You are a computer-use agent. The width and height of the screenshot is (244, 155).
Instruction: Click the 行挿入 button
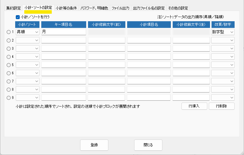(194, 106)
